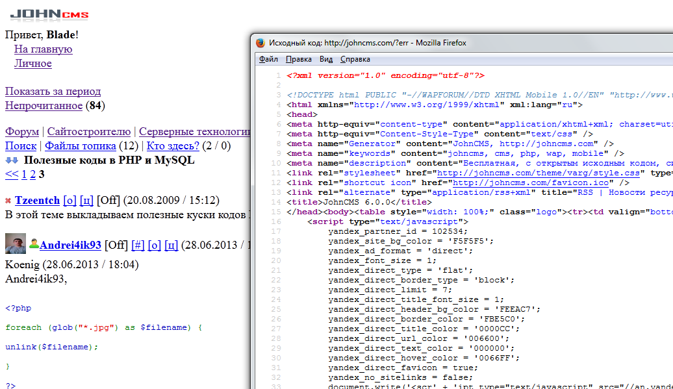This screenshot has height=389, width=673.
Task: Open the Личное link
Action: tap(32, 64)
